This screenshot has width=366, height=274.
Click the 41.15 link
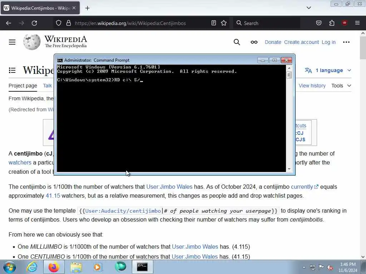[53, 196]
